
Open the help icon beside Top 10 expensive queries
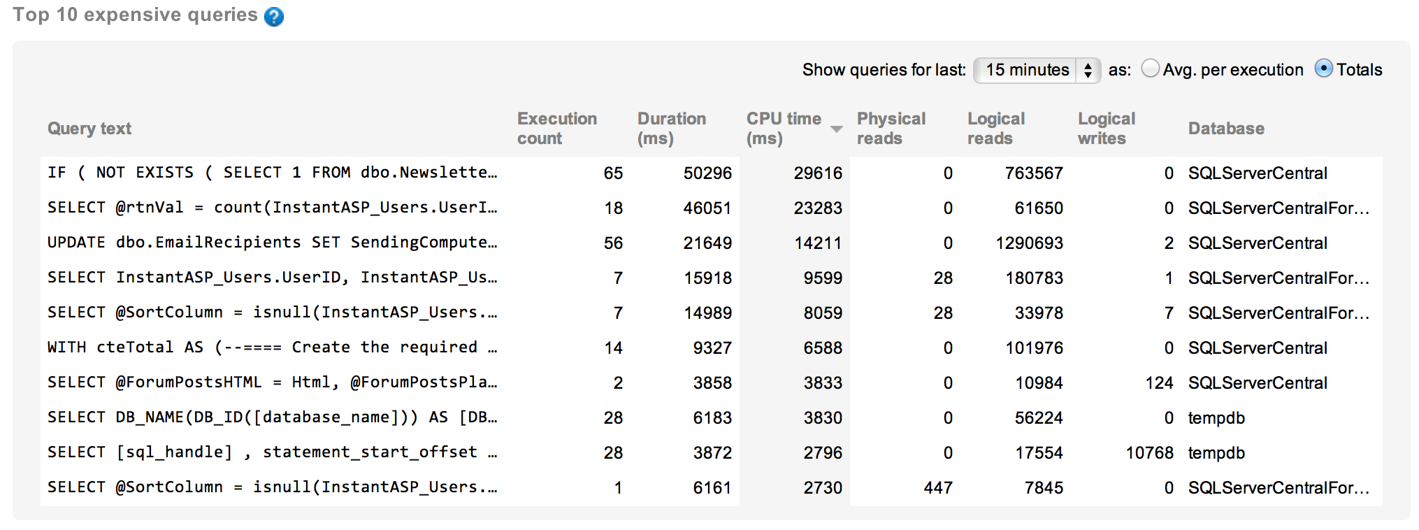tap(274, 17)
